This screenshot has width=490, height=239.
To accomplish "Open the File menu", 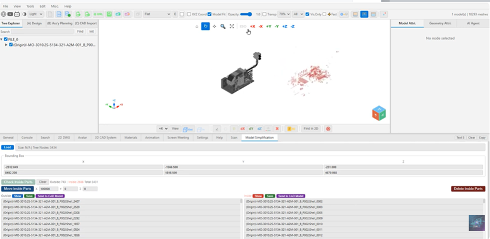I will click(5, 6).
